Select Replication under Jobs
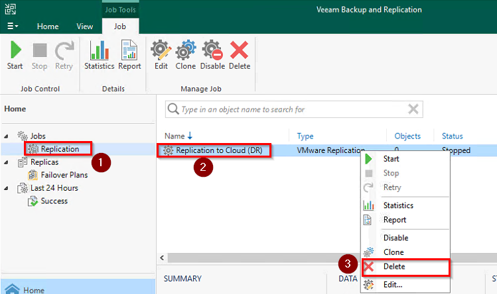This screenshot has height=294, width=497. (60, 149)
